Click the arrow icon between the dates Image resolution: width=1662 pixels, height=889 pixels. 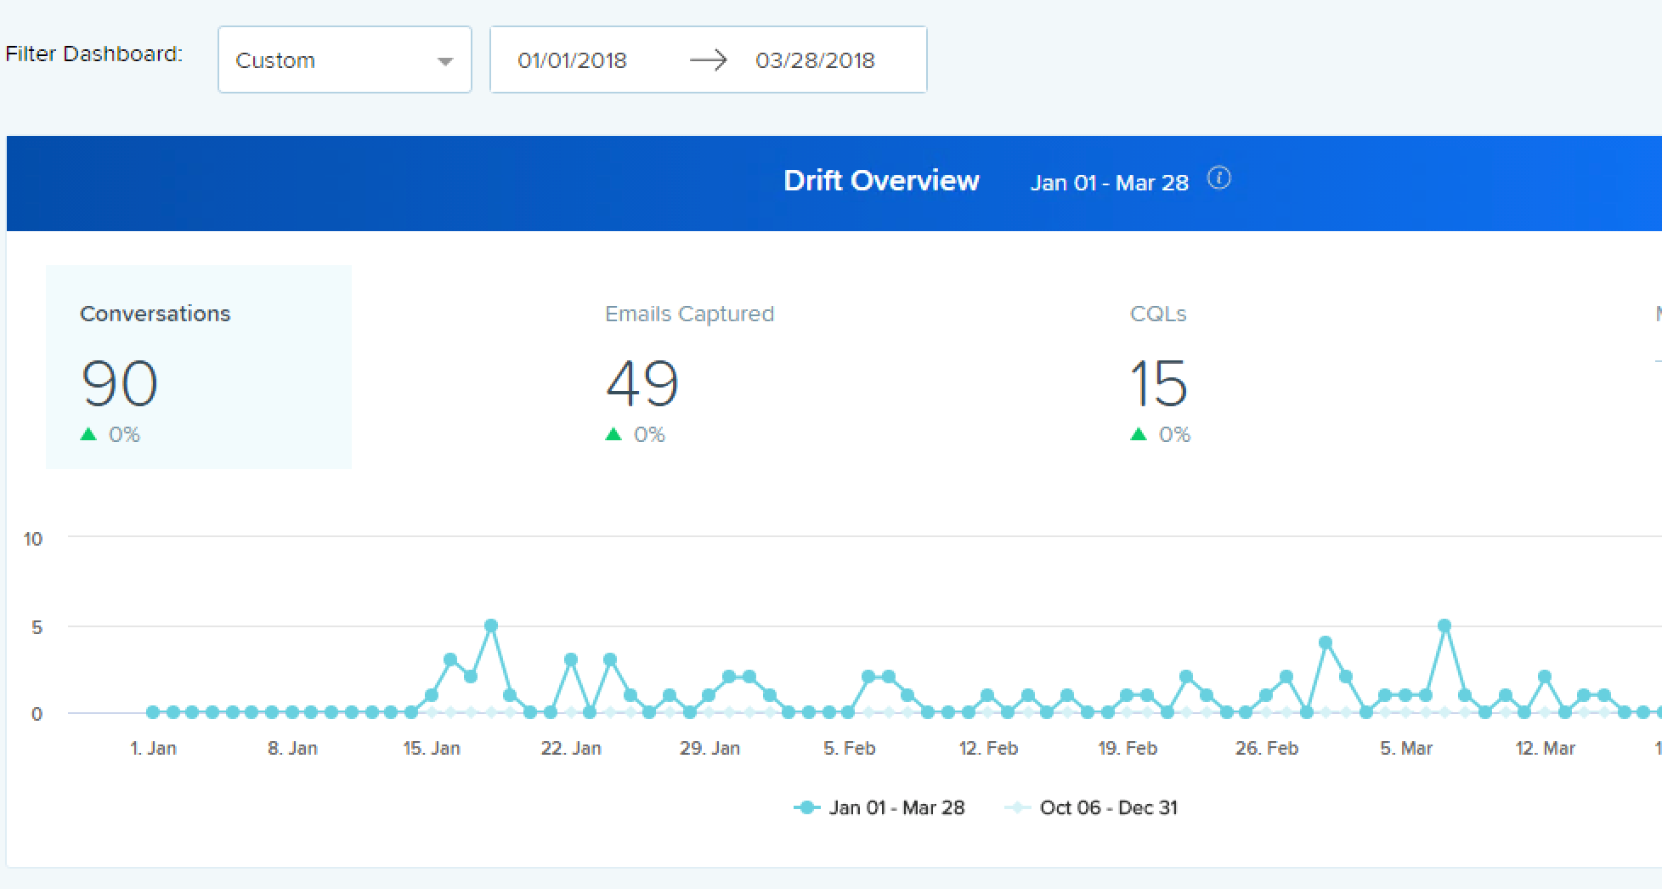pos(708,60)
